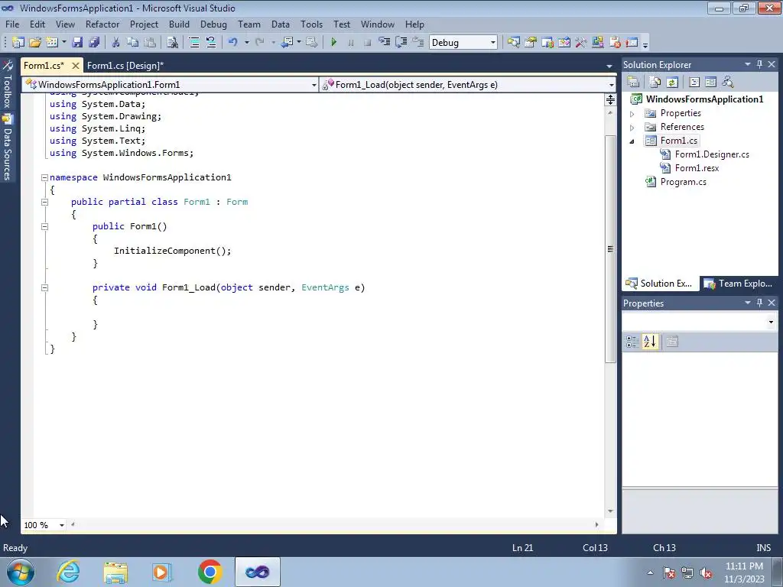The width and height of the screenshot is (783, 587).
Task: Open the Debug menu
Action: click(213, 24)
